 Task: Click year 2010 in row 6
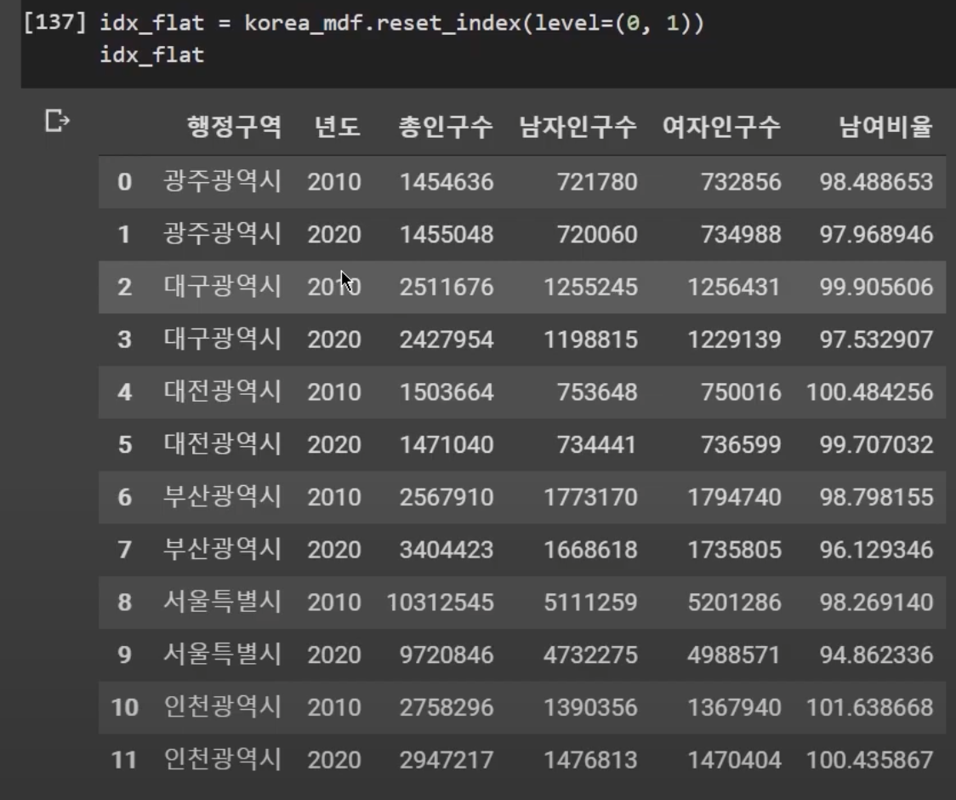[334, 497]
